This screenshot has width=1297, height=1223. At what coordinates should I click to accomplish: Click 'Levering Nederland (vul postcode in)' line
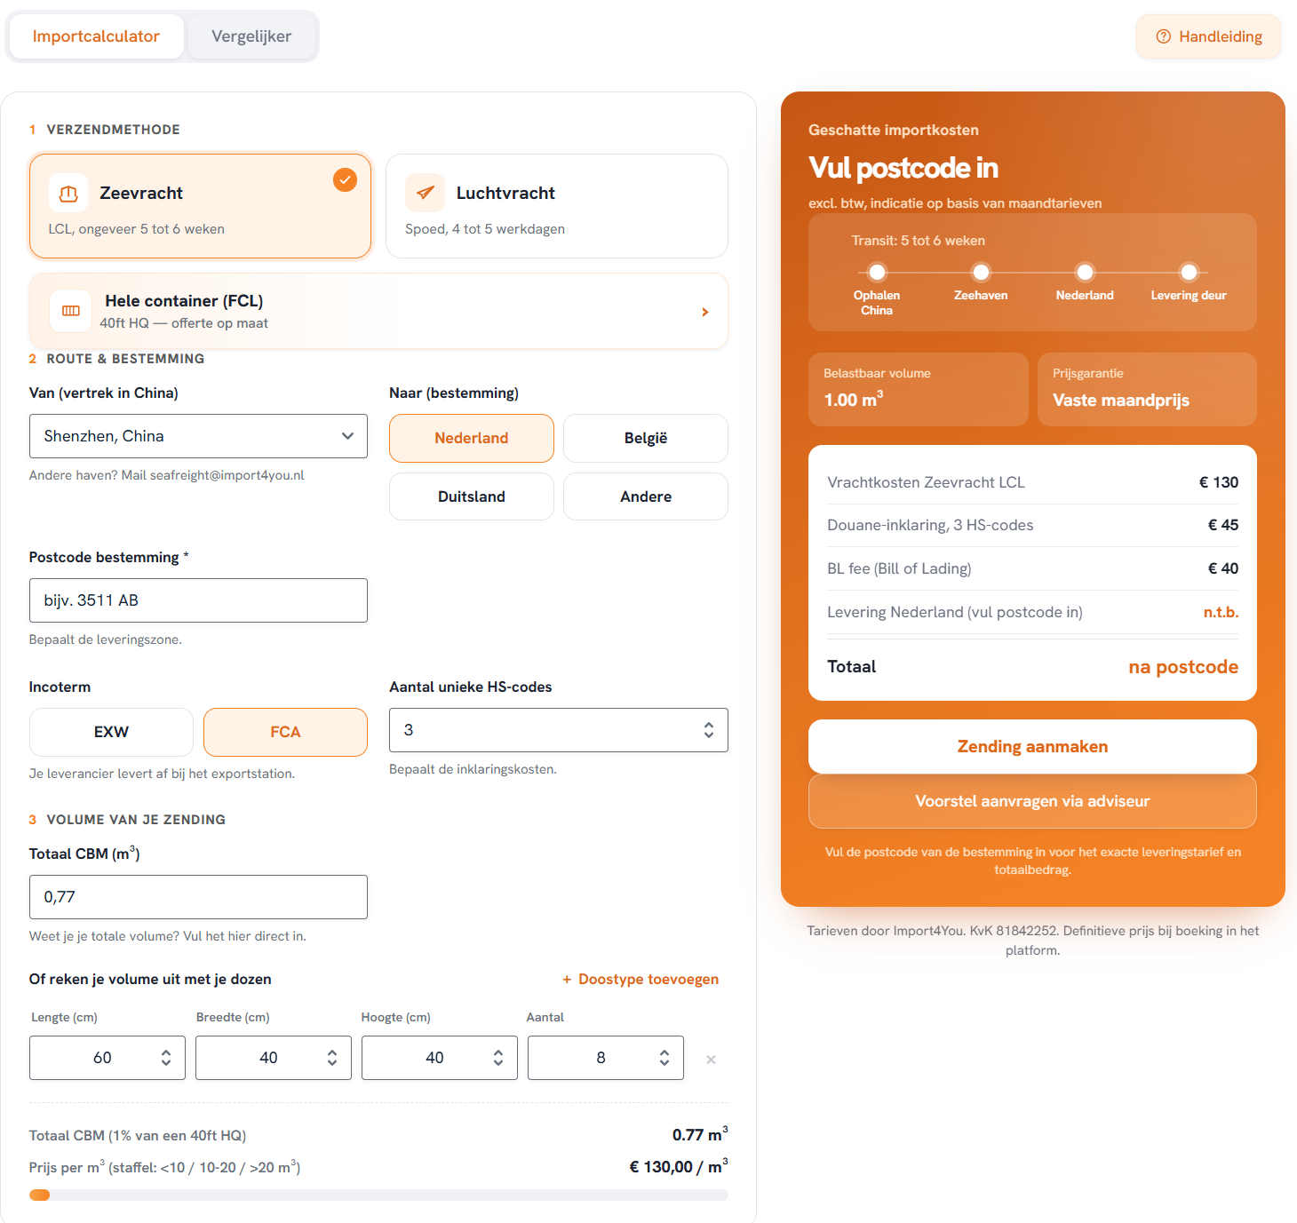(1032, 612)
